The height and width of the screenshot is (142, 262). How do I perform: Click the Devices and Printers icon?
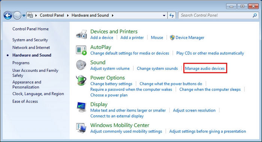pyautogui.click(x=81, y=34)
